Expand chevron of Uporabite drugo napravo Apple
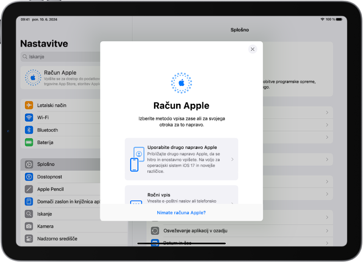The width and height of the screenshot is (363, 262). [x=233, y=159]
